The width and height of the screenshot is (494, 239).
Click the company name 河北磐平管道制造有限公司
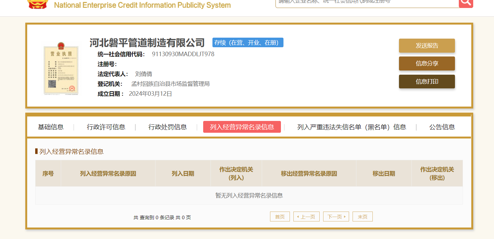click(147, 42)
